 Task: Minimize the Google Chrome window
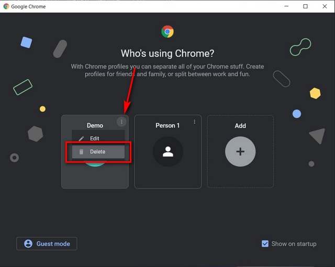coord(286,6)
